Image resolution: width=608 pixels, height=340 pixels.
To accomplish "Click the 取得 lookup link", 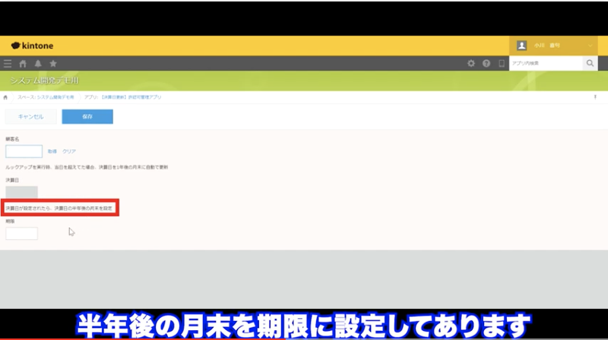I will click(x=52, y=152).
